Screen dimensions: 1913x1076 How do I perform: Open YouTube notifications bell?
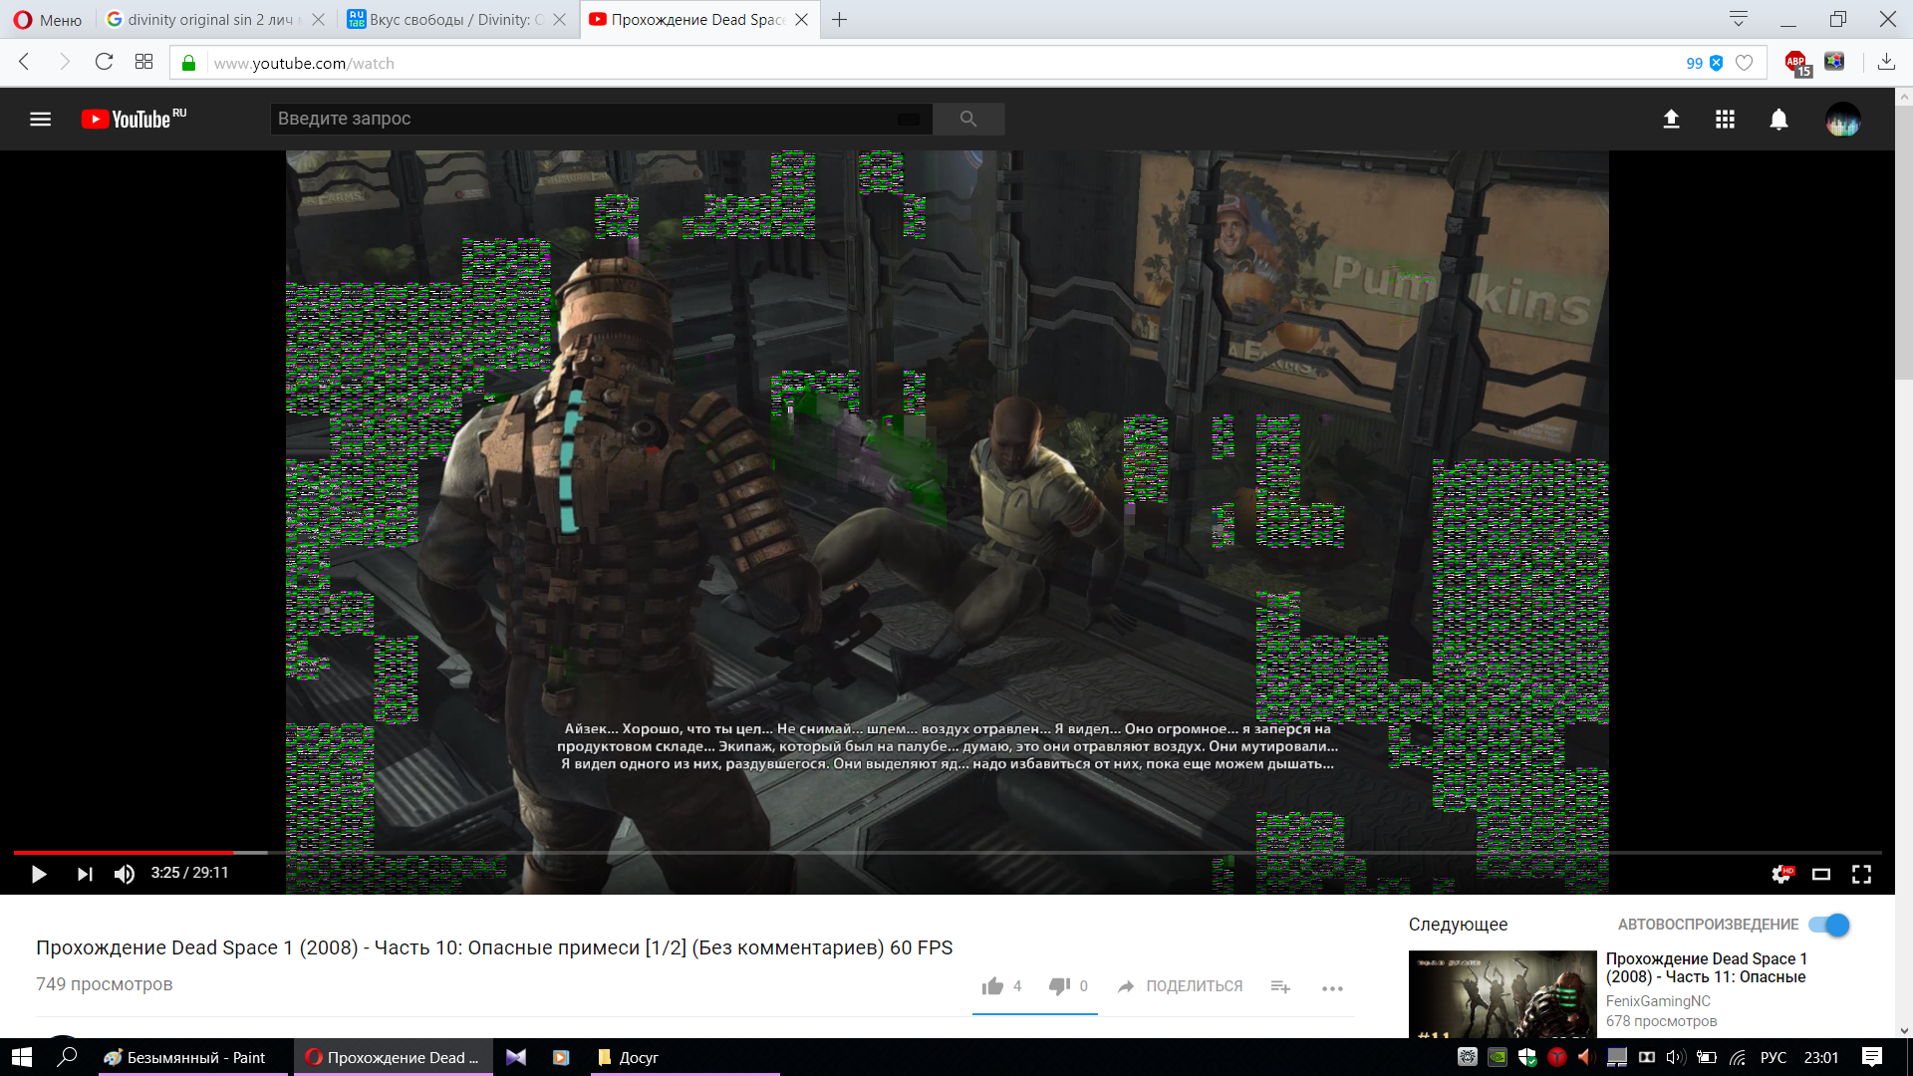(1778, 120)
